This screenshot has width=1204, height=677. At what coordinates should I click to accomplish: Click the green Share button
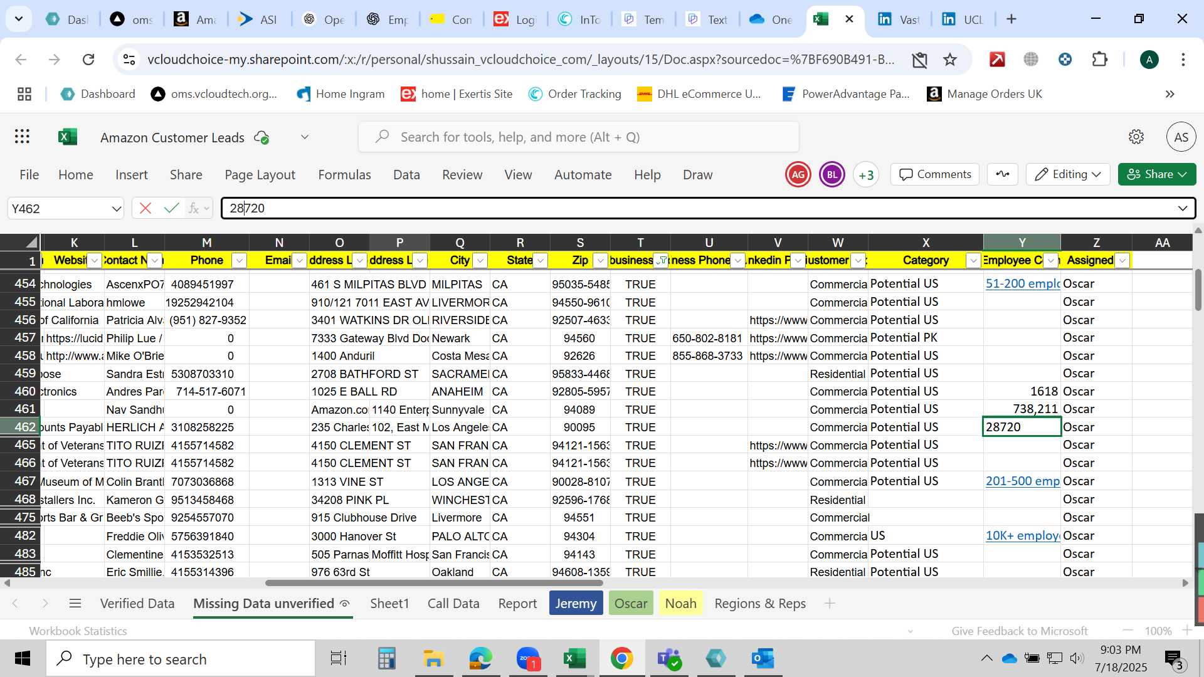click(x=1157, y=174)
